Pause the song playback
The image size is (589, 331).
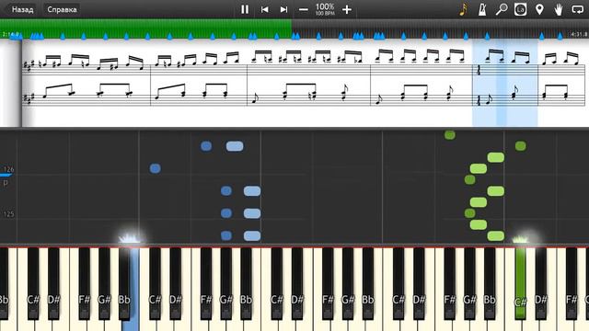(245, 9)
